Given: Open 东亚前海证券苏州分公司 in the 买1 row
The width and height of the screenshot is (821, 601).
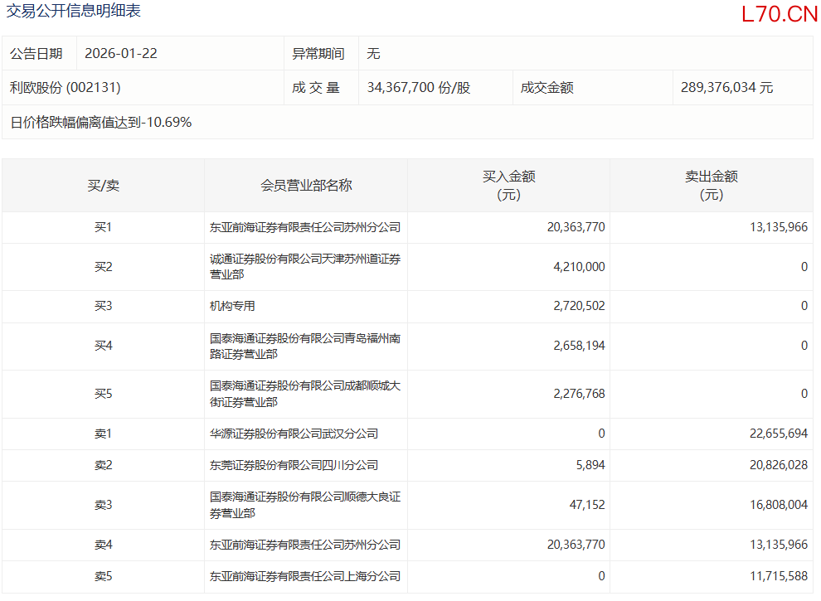Looking at the screenshot, I should [x=305, y=227].
